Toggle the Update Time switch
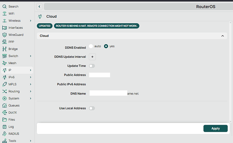 (x=92, y=66)
